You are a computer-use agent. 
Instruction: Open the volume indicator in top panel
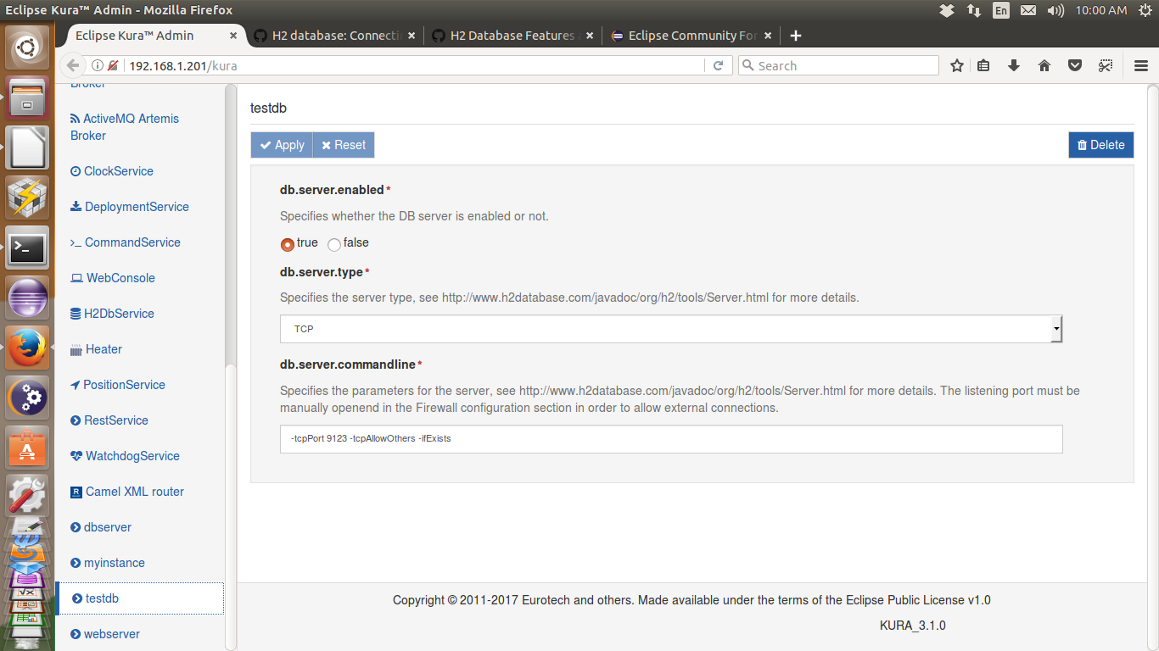point(1055,10)
